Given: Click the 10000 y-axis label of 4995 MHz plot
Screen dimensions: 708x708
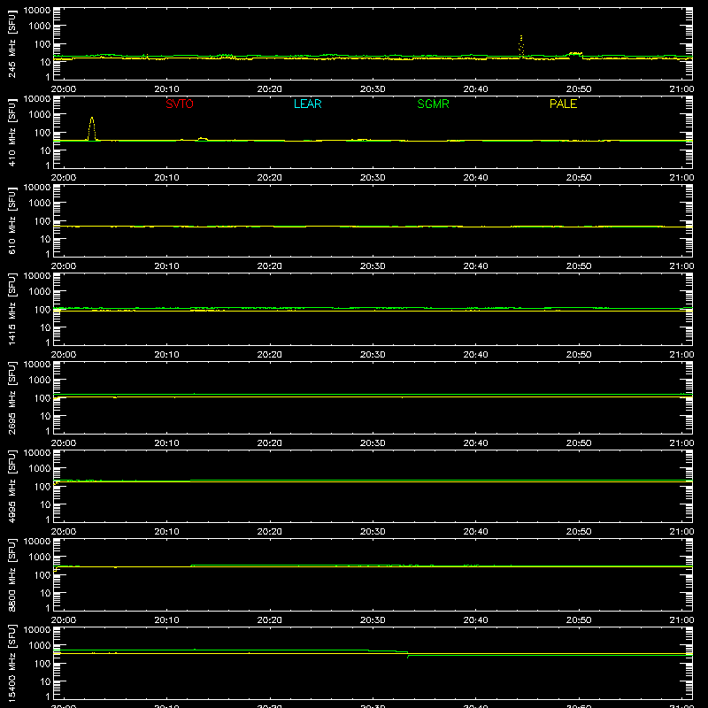Looking at the screenshot, I should pos(37,453).
